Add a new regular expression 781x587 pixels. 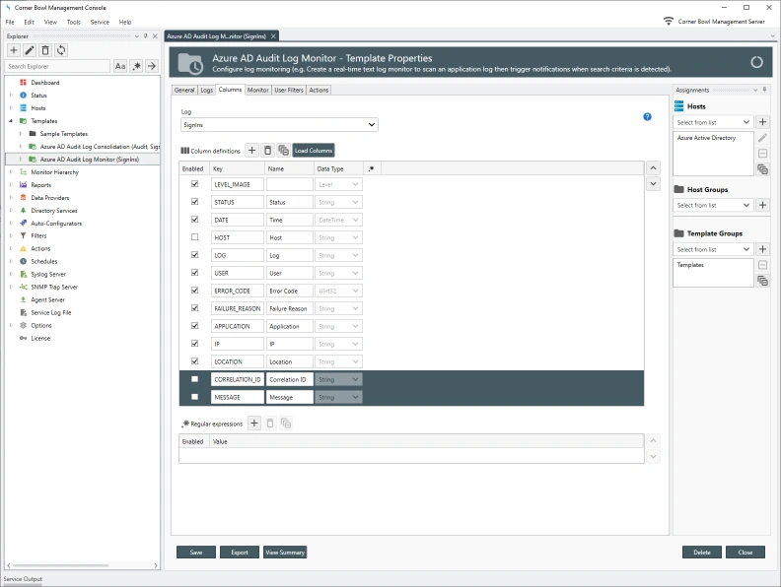pos(254,424)
